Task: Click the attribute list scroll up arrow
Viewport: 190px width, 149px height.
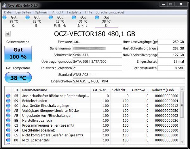Action: (182, 89)
